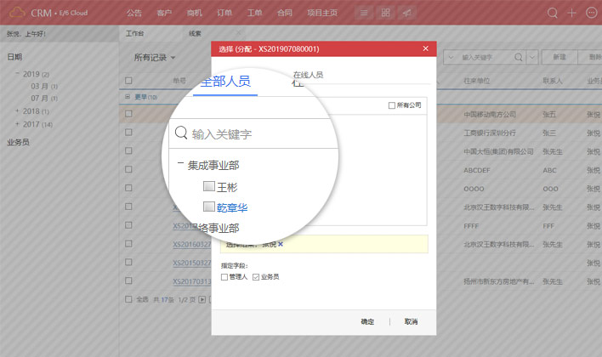Switch to grid view icon in header
The image size is (602, 357).
tap(385, 13)
